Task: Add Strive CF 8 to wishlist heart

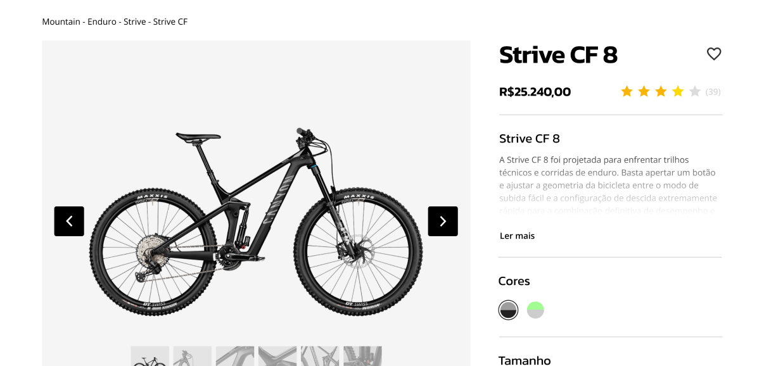Action: [x=714, y=54]
